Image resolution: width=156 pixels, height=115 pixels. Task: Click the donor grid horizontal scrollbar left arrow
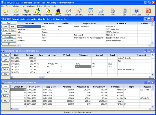[x=18, y=46]
